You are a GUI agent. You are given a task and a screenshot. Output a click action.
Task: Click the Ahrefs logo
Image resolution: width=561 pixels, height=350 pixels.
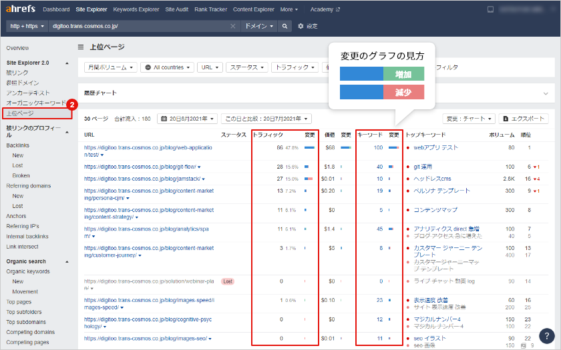(21, 9)
